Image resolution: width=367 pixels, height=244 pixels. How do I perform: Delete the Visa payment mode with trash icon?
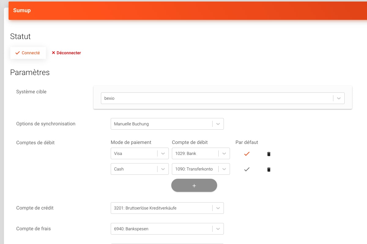click(269, 154)
